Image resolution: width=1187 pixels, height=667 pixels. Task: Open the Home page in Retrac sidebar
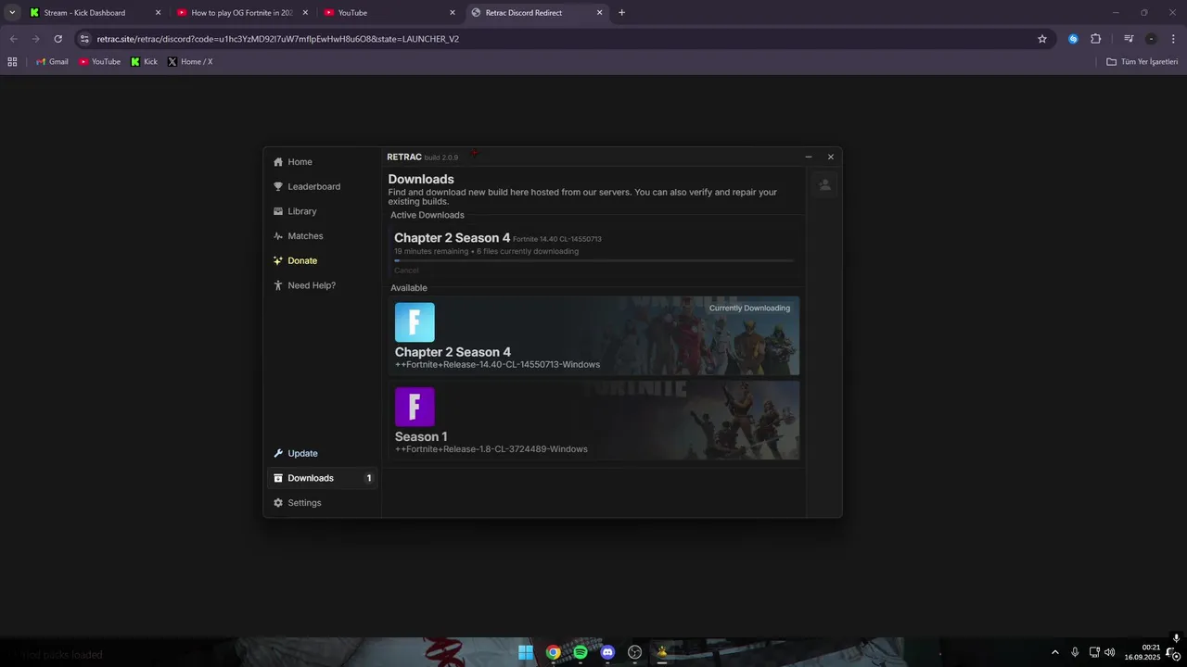click(x=322, y=162)
